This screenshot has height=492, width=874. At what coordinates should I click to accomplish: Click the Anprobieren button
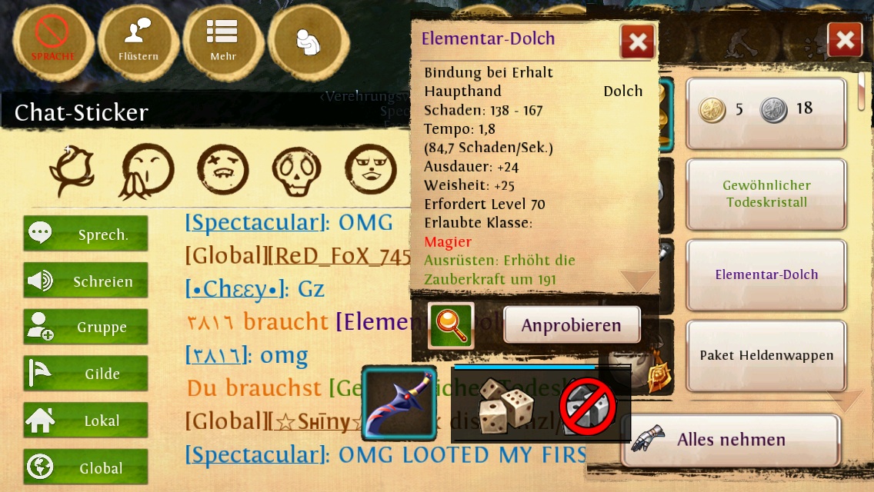pyautogui.click(x=572, y=325)
